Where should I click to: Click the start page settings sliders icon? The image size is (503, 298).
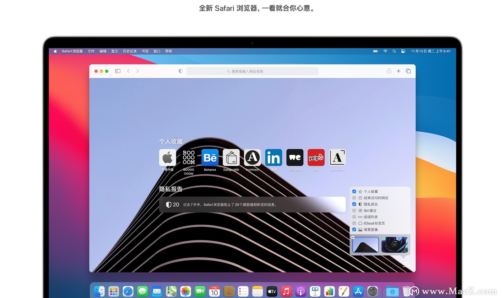pos(406,265)
